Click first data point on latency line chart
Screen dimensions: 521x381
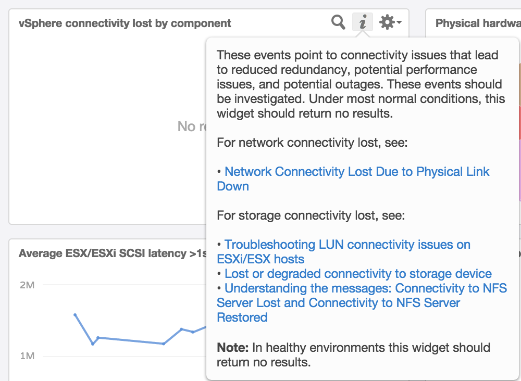pos(76,315)
